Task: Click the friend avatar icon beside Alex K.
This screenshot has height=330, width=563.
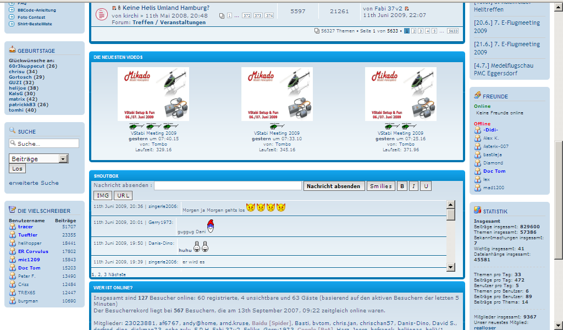Action: 478,138
